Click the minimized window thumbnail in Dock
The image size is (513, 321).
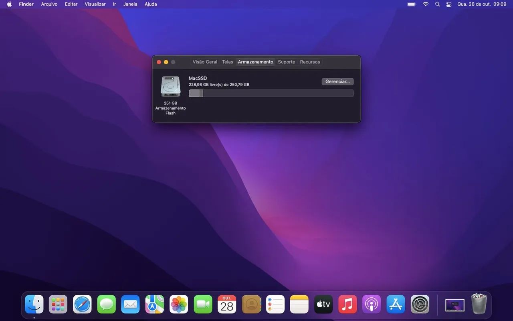coord(455,305)
